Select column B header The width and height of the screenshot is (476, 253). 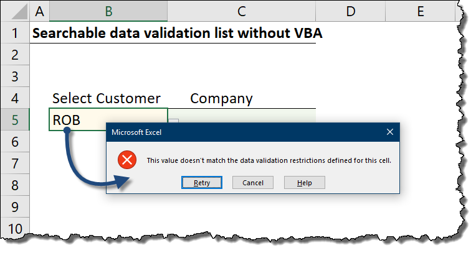(x=108, y=11)
